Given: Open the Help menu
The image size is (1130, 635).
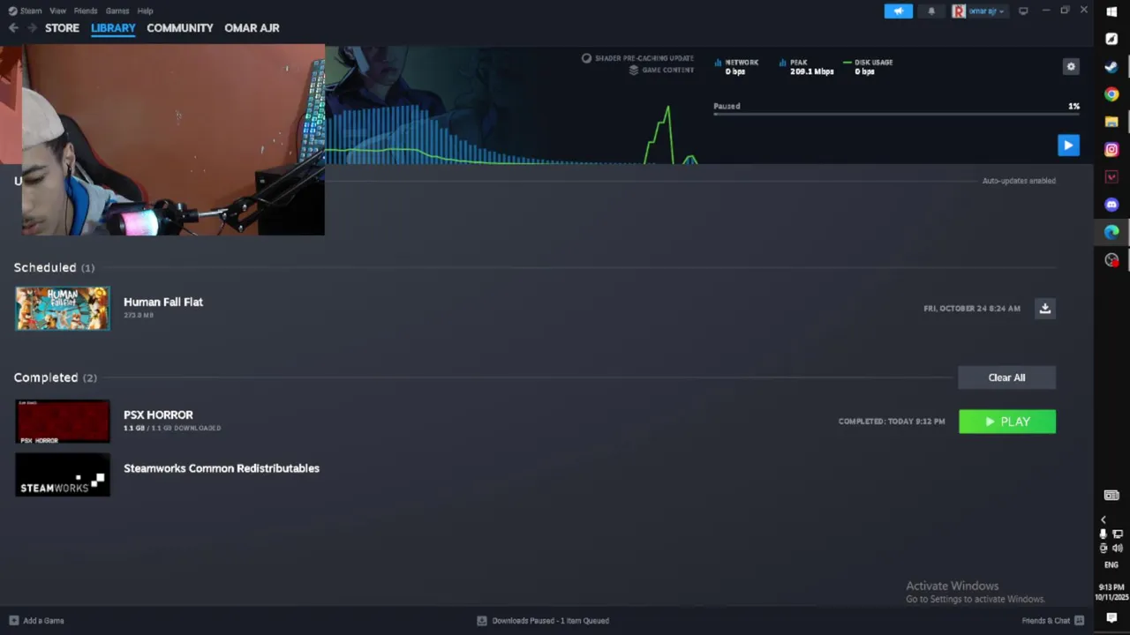Looking at the screenshot, I should 146,11.
